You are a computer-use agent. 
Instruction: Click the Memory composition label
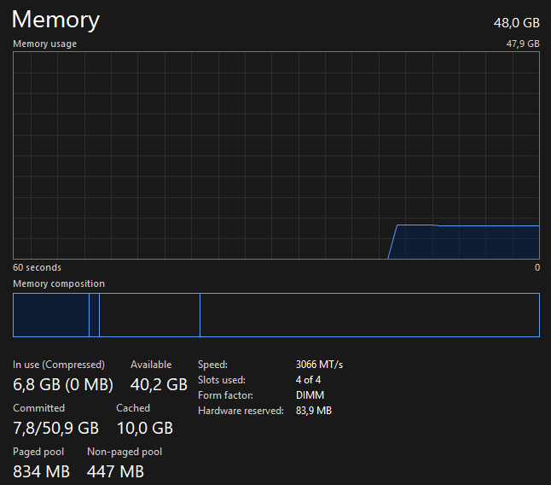coord(59,283)
